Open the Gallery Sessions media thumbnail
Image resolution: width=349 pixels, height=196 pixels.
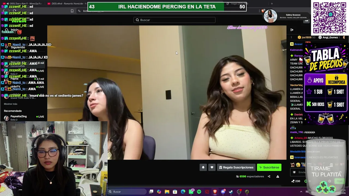pyautogui.click(x=270, y=16)
